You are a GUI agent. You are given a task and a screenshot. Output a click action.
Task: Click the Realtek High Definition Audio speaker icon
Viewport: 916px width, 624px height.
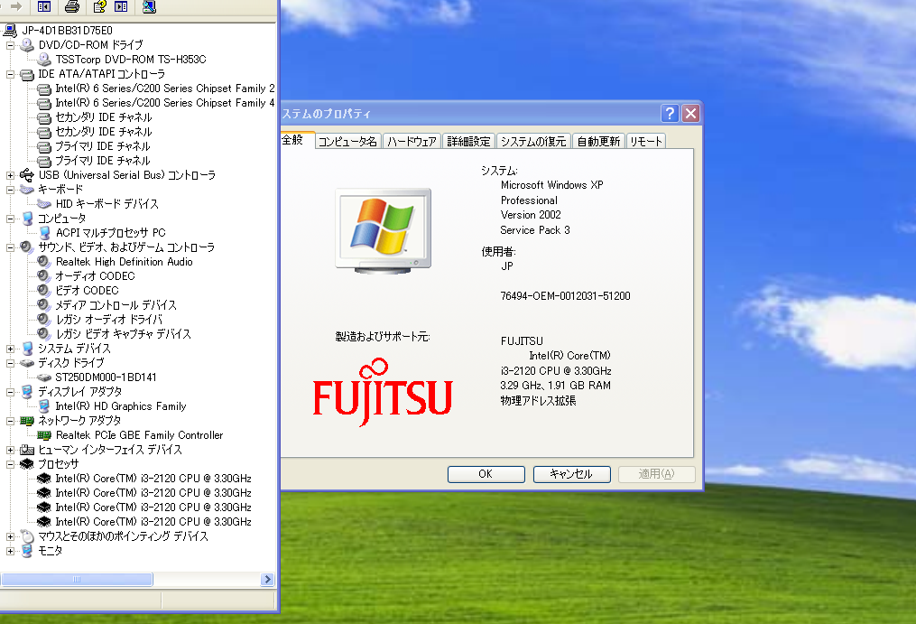click(x=44, y=261)
